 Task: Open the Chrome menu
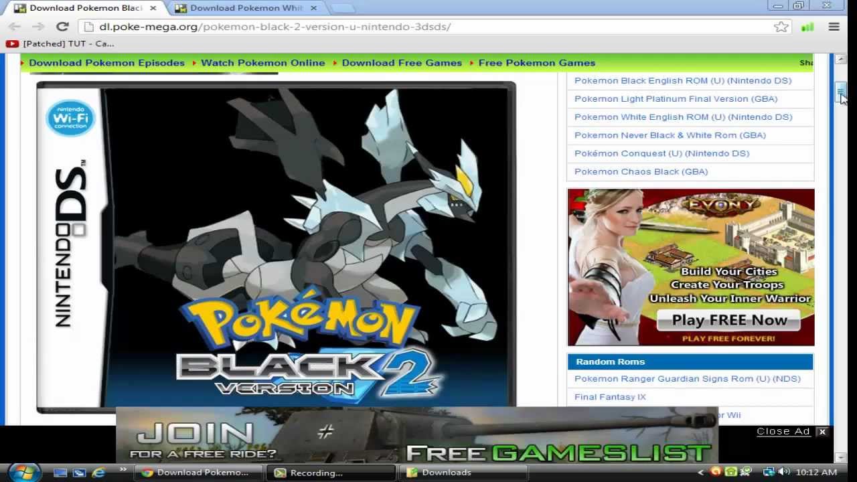tap(834, 27)
